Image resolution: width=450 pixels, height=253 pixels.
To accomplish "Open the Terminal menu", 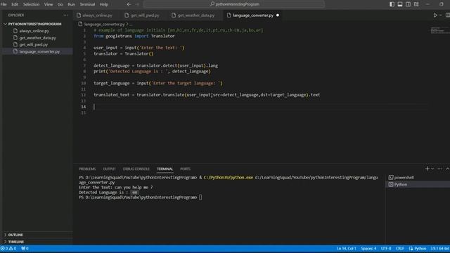I will click(x=87, y=4).
